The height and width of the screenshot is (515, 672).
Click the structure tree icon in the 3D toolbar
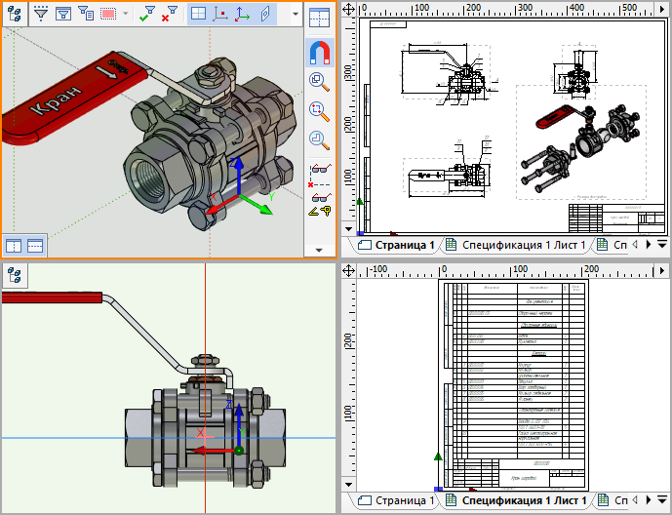[15, 15]
